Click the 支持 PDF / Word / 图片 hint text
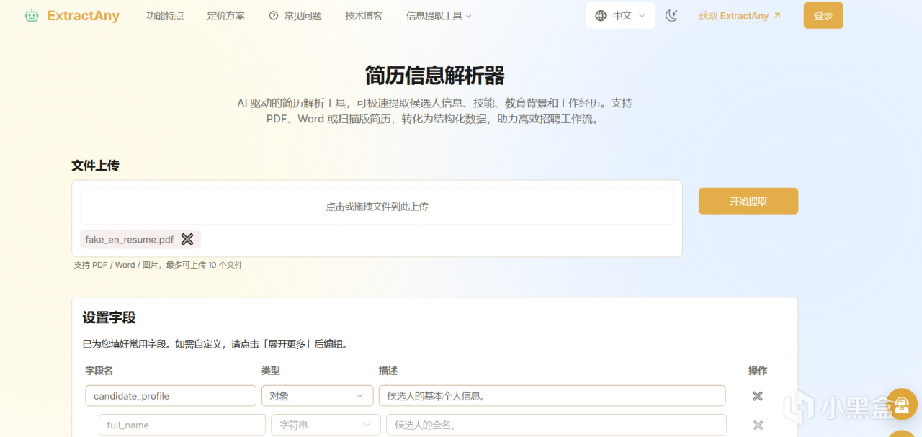922x437 pixels. 158,265
